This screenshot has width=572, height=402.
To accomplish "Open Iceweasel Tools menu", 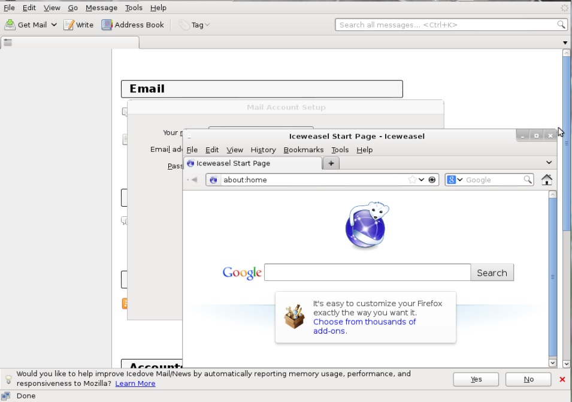I will [340, 150].
